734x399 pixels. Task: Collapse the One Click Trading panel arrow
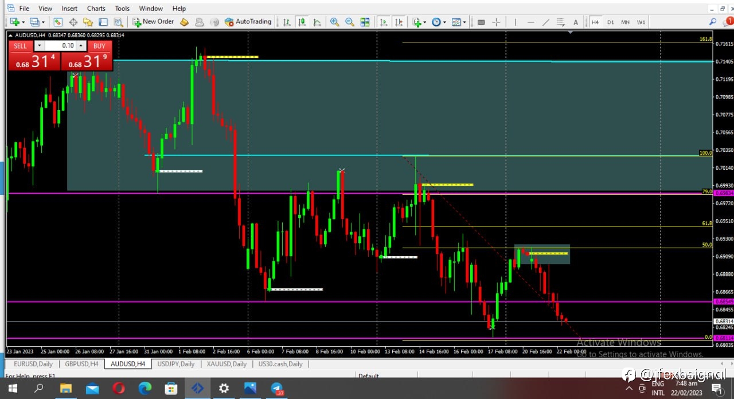(10, 36)
